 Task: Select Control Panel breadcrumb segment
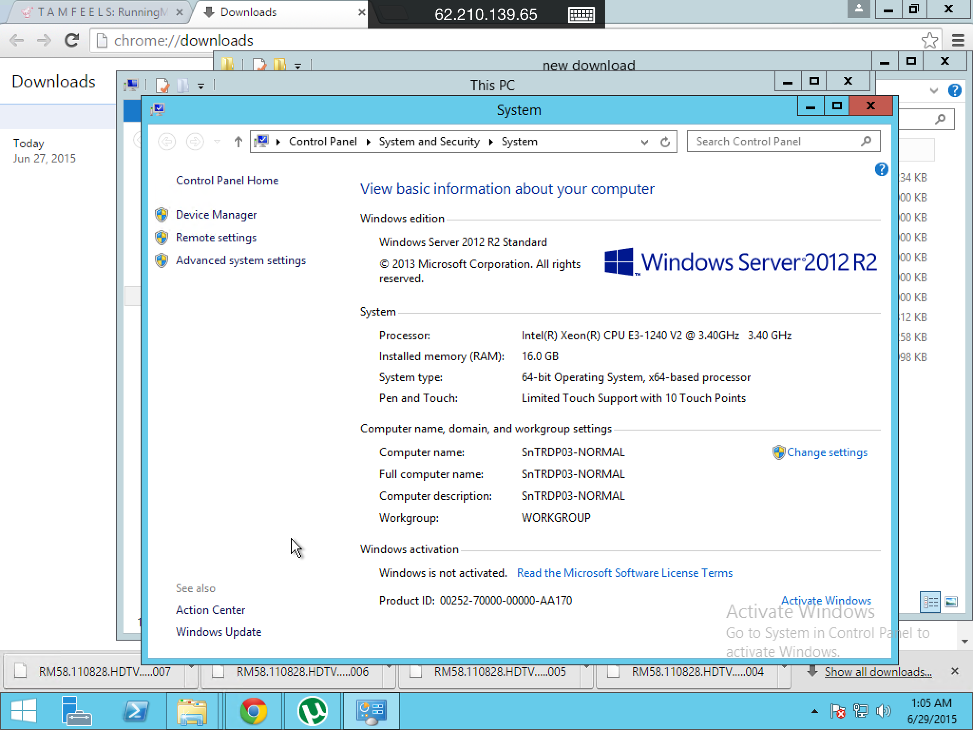(323, 142)
